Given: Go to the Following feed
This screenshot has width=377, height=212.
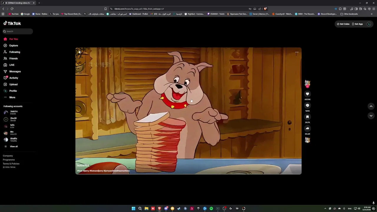Looking at the screenshot, I should [x=12, y=52].
